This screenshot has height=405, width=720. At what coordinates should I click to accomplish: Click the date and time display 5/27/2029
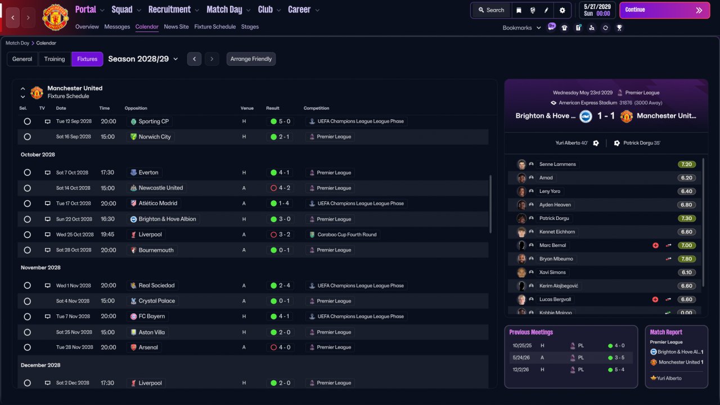coord(596,10)
